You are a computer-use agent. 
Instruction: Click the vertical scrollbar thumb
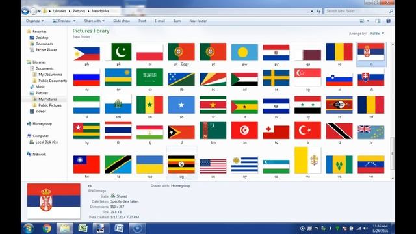pos(393,153)
